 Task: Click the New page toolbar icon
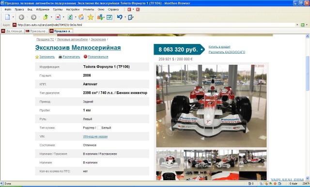[x=8, y=17]
